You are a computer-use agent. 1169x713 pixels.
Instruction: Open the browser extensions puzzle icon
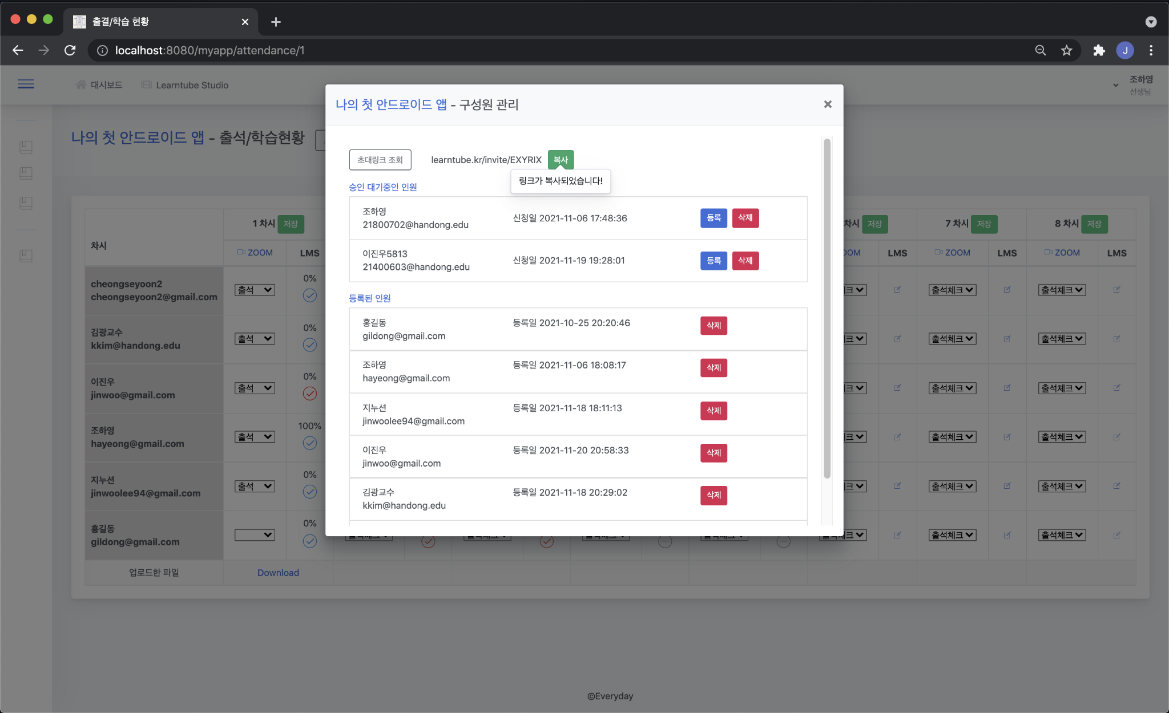(x=1098, y=50)
